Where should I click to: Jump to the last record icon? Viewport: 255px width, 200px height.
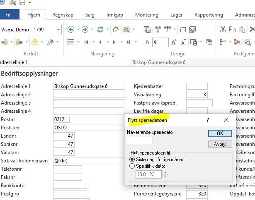click(129, 42)
